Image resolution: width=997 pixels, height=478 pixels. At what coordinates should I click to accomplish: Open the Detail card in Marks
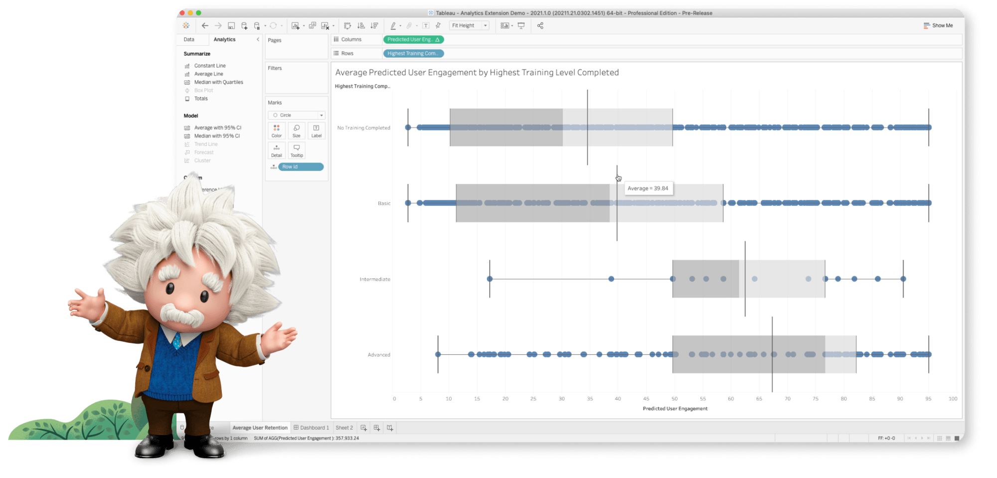(x=277, y=151)
